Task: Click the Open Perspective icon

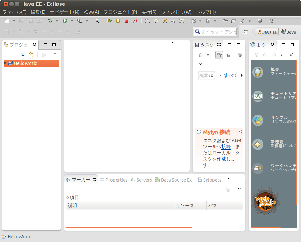Action: click(x=245, y=32)
